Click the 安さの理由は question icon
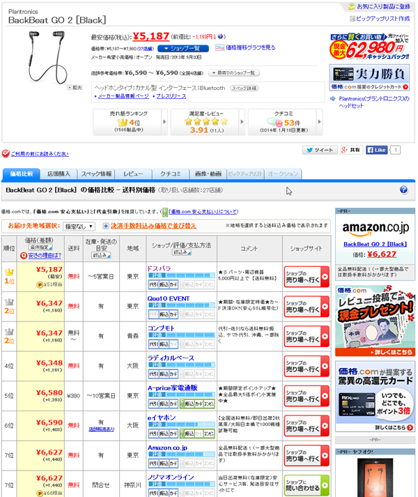Screen dimensions: 418x497 pos(24,256)
